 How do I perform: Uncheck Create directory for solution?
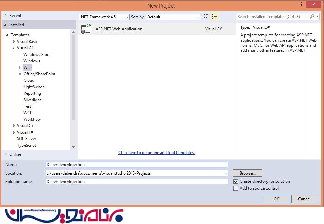click(236, 182)
